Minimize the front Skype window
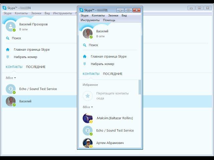 point(120,10)
